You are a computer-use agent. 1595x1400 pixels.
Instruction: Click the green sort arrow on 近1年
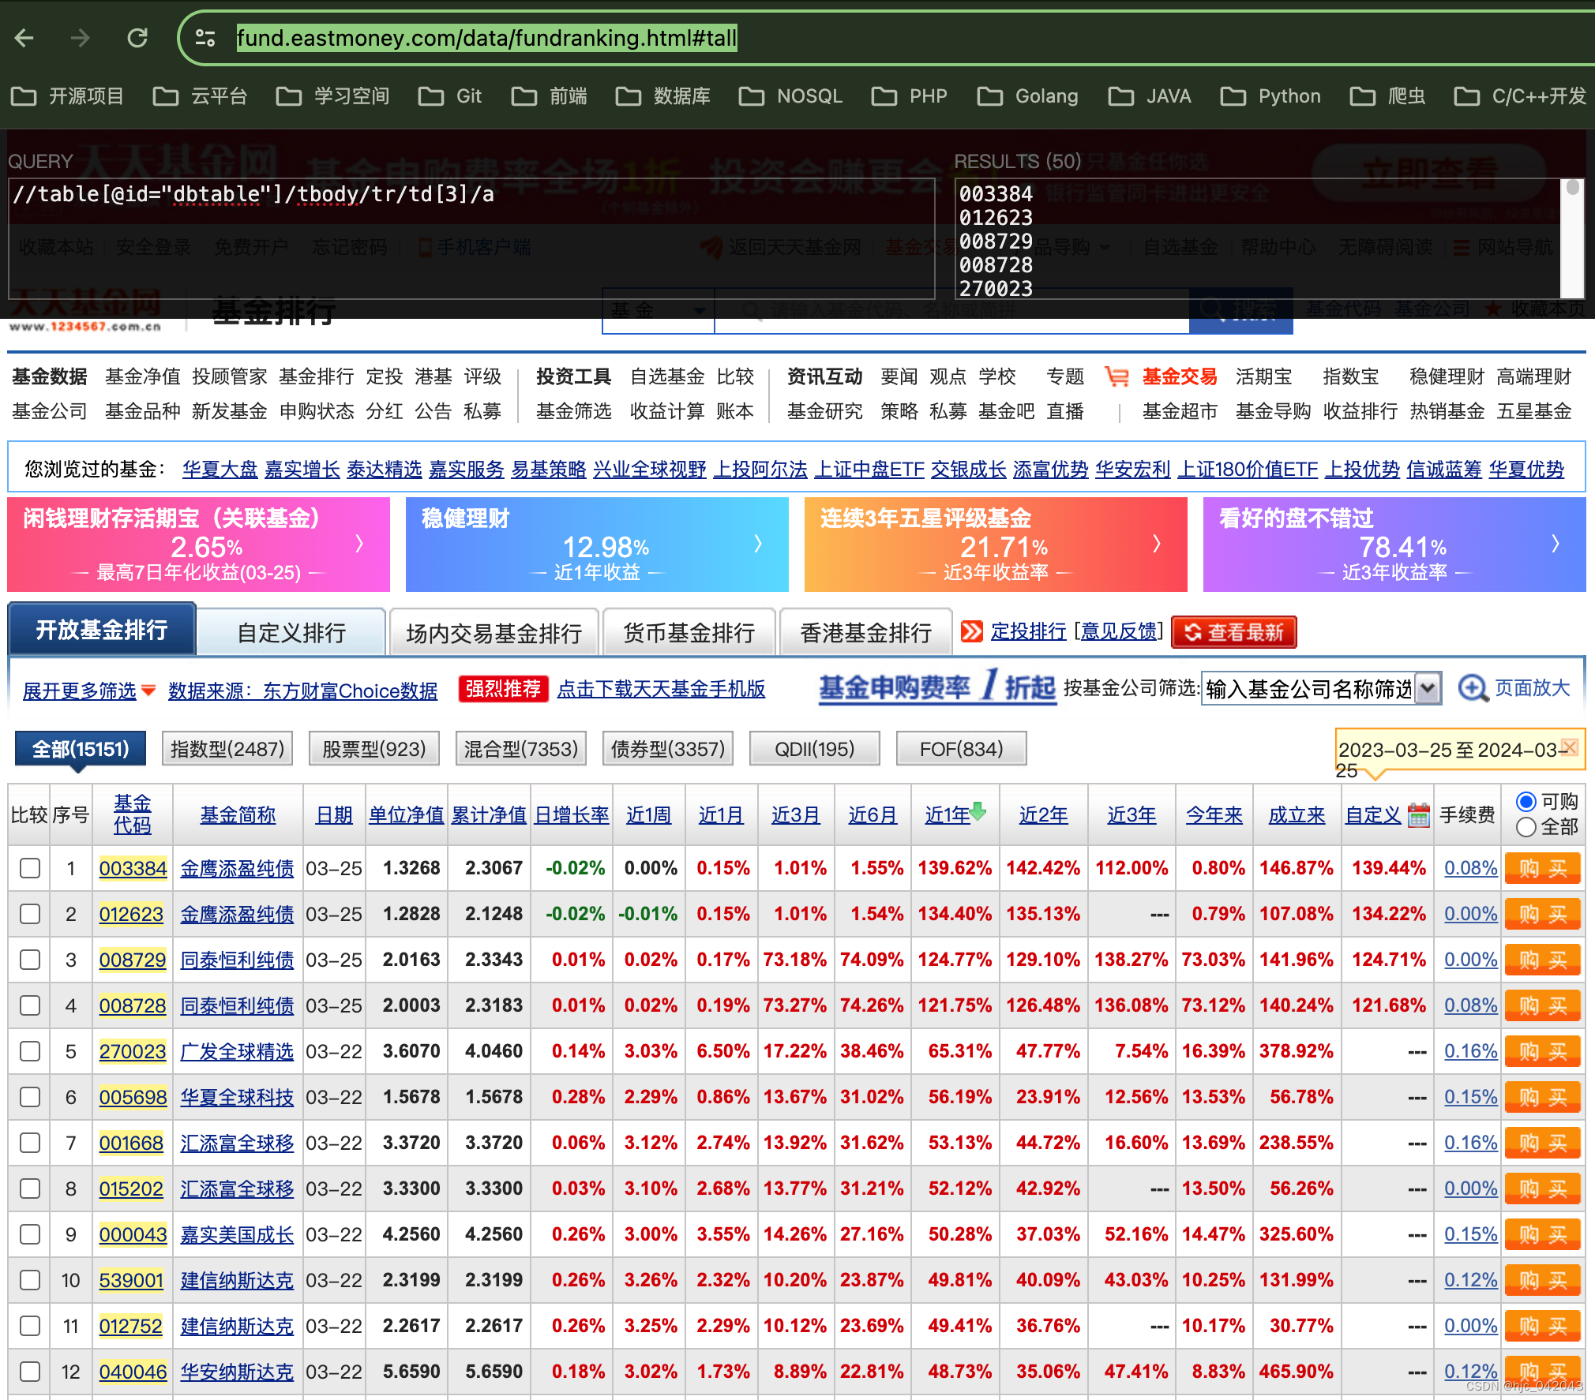(978, 810)
